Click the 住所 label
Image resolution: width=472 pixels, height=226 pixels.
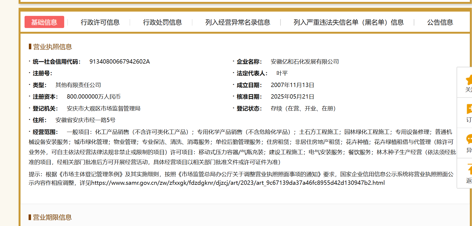tap(40, 120)
